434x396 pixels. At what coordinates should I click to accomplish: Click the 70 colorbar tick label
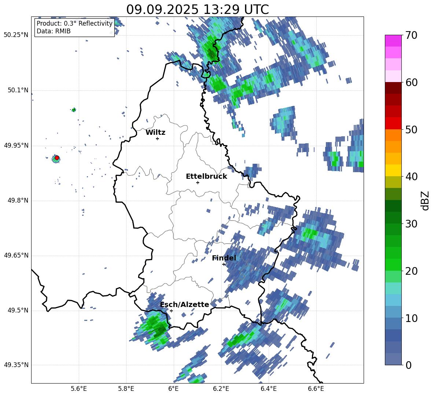pyautogui.click(x=411, y=35)
